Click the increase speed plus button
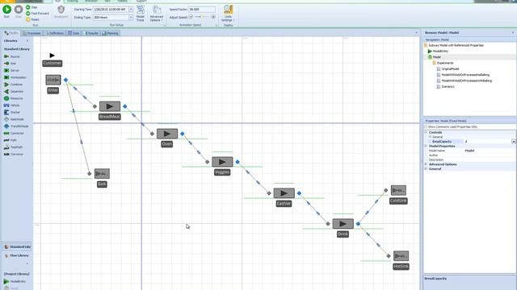Viewport: 517px width, 290px height. (x=213, y=17)
